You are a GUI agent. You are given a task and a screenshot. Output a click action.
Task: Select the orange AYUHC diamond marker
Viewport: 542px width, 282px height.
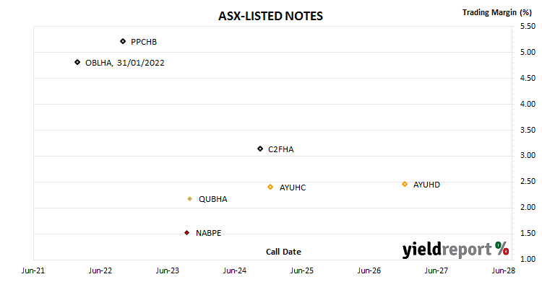[x=270, y=187]
